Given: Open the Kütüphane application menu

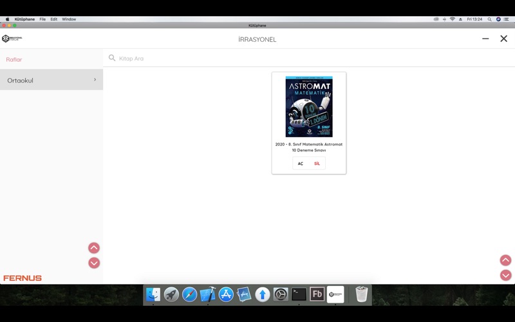Looking at the screenshot, I should pyautogui.click(x=24, y=19).
